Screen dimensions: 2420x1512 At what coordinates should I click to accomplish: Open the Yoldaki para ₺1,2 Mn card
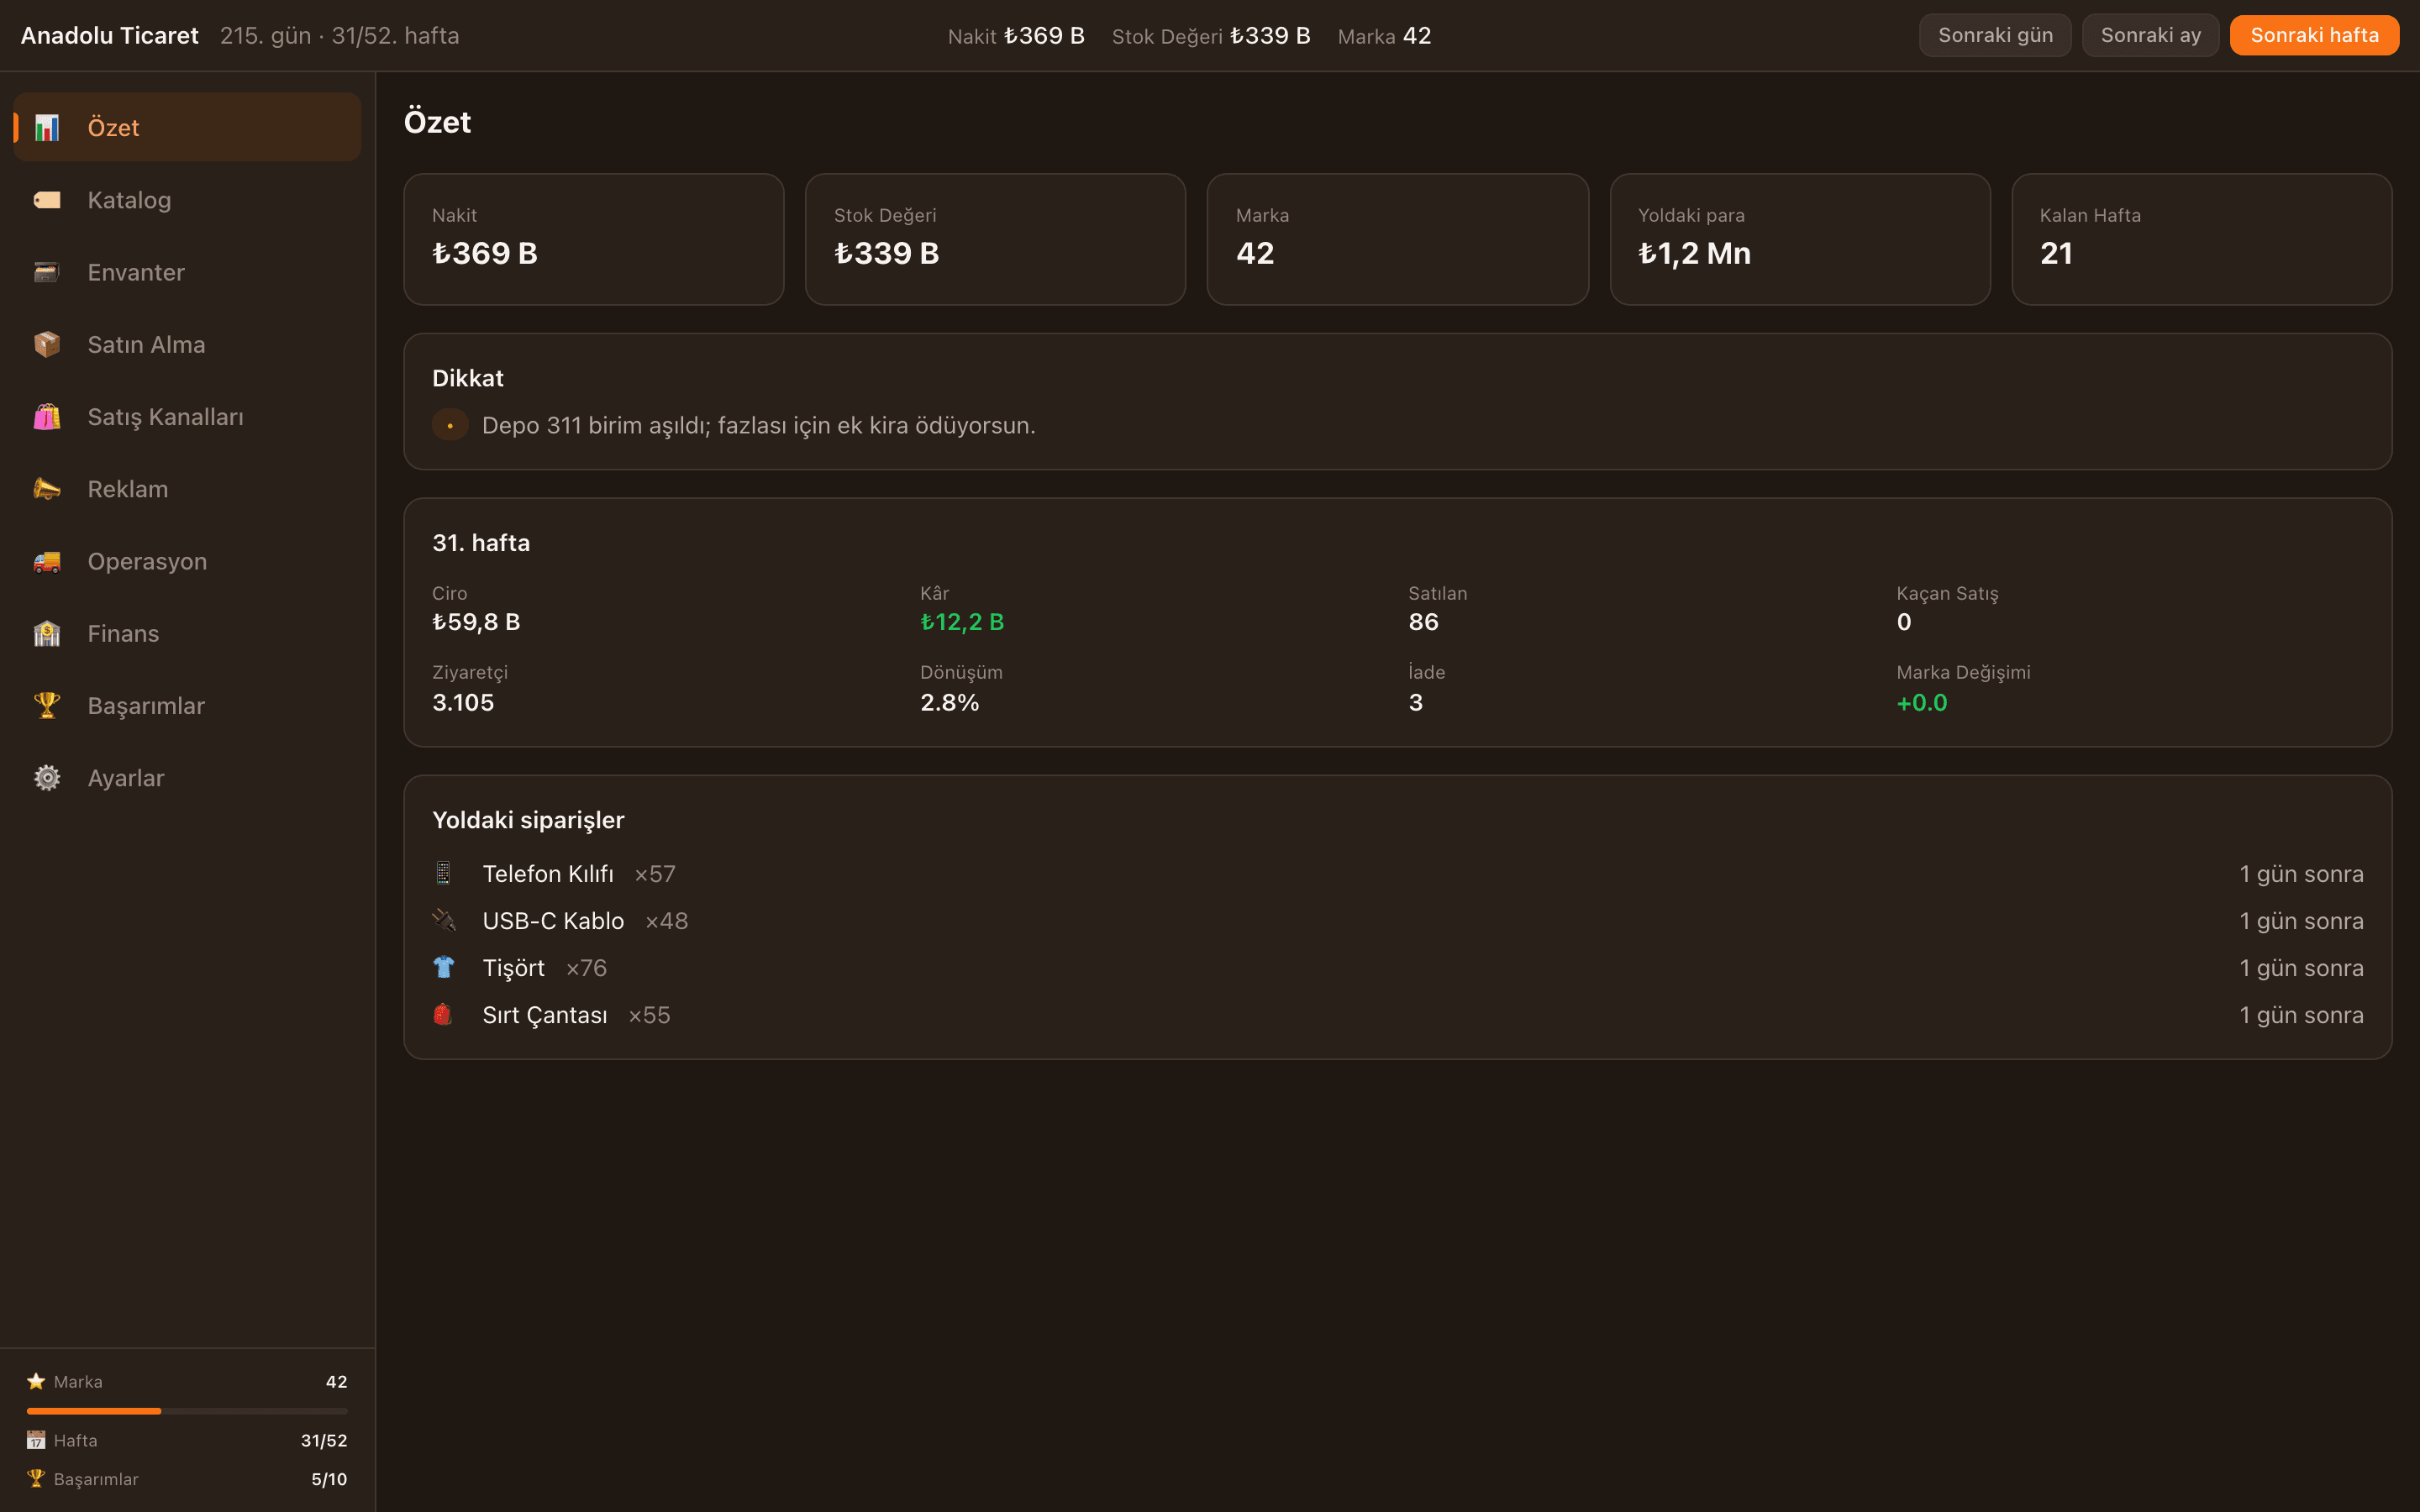pyautogui.click(x=1800, y=239)
